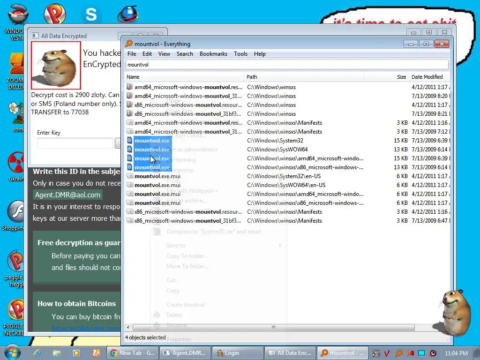Image resolution: width=480 pixels, height=360 pixels.
Task: Select mountvol.exe.mui in System32\en-US
Action: 157,176
